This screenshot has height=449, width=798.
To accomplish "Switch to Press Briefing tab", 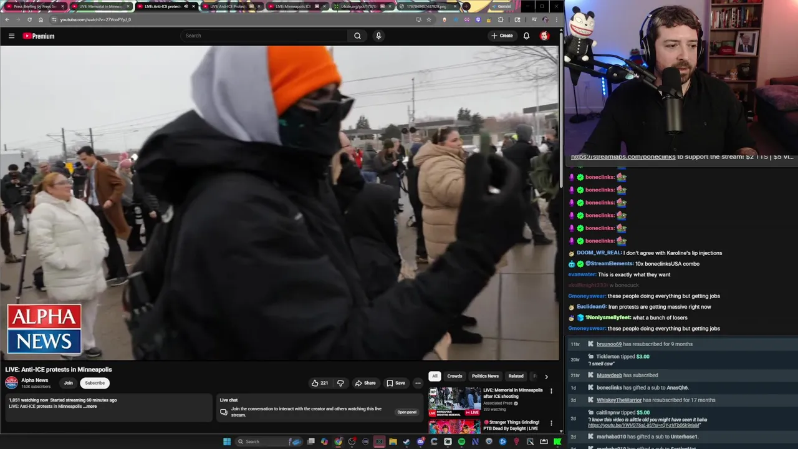I will (x=35, y=6).
